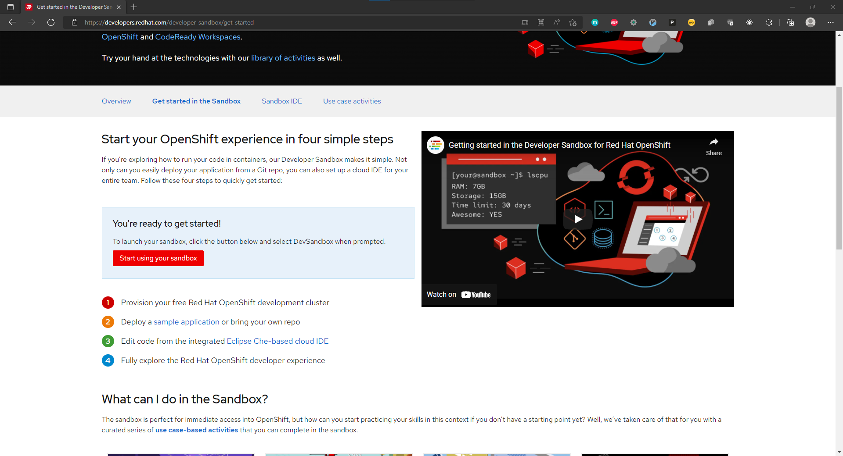843x456 pixels.
Task: Play the Getting started video
Action: coord(578,219)
